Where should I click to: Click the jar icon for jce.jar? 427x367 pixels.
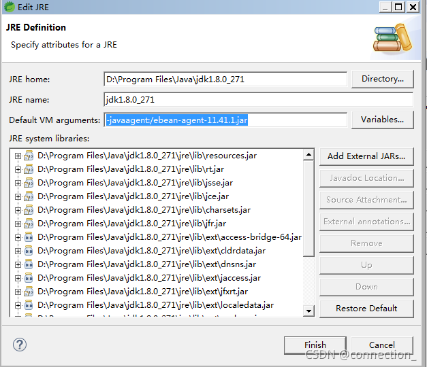point(29,196)
